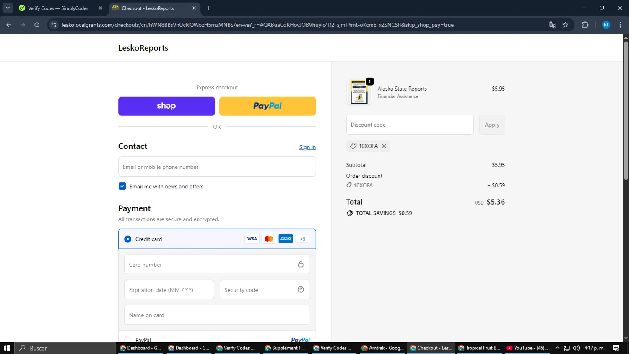
Task: Click the Visa card icon
Action: [252, 239]
